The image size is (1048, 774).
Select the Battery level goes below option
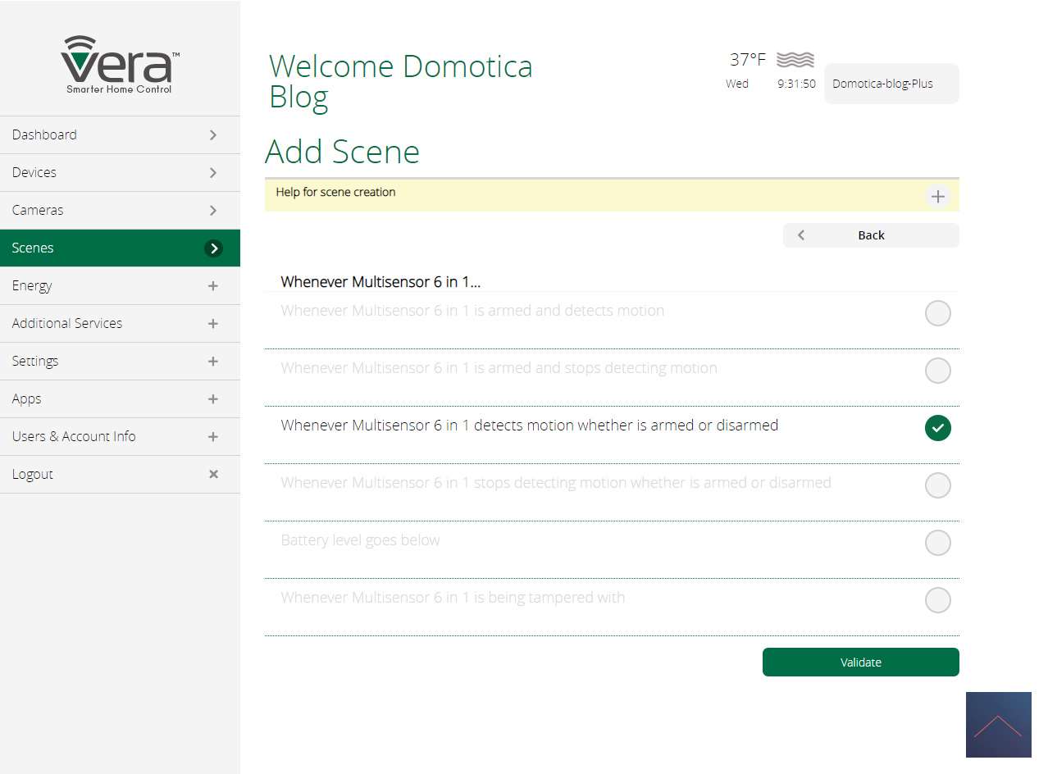tap(937, 543)
